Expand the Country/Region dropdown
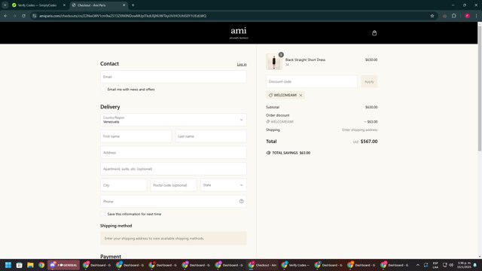Image resolution: width=482 pixels, height=271 pixels. (x=173, y=120)
